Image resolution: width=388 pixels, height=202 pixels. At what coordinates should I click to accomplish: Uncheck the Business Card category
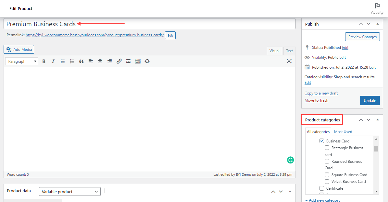pyautogui.click(x=322, y=141)
